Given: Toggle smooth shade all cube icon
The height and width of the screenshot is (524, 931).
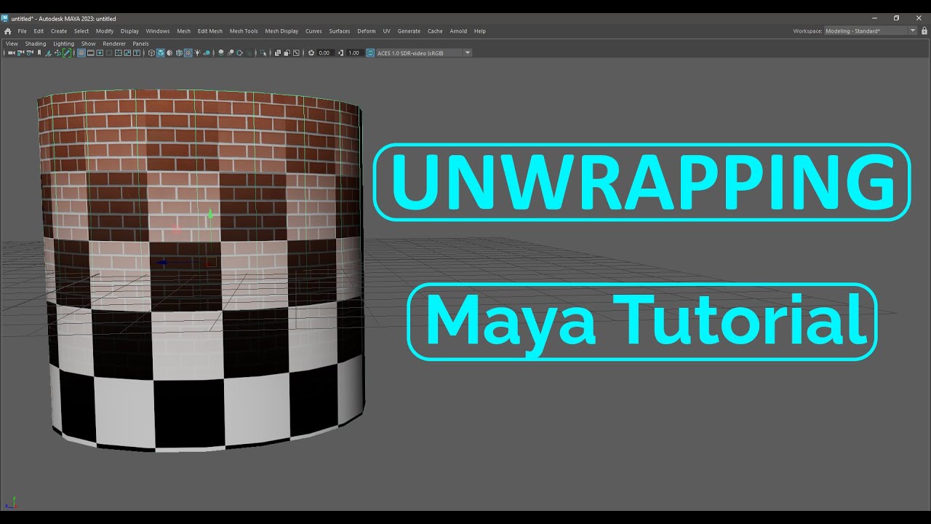Looking at the screenshot, I should [161, 52].
